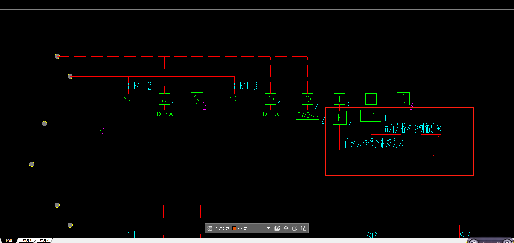Click the paste clipboard icon in toolbar
Image resolution: width=514 pixels, height=243 pixels.
click(304, 228)
